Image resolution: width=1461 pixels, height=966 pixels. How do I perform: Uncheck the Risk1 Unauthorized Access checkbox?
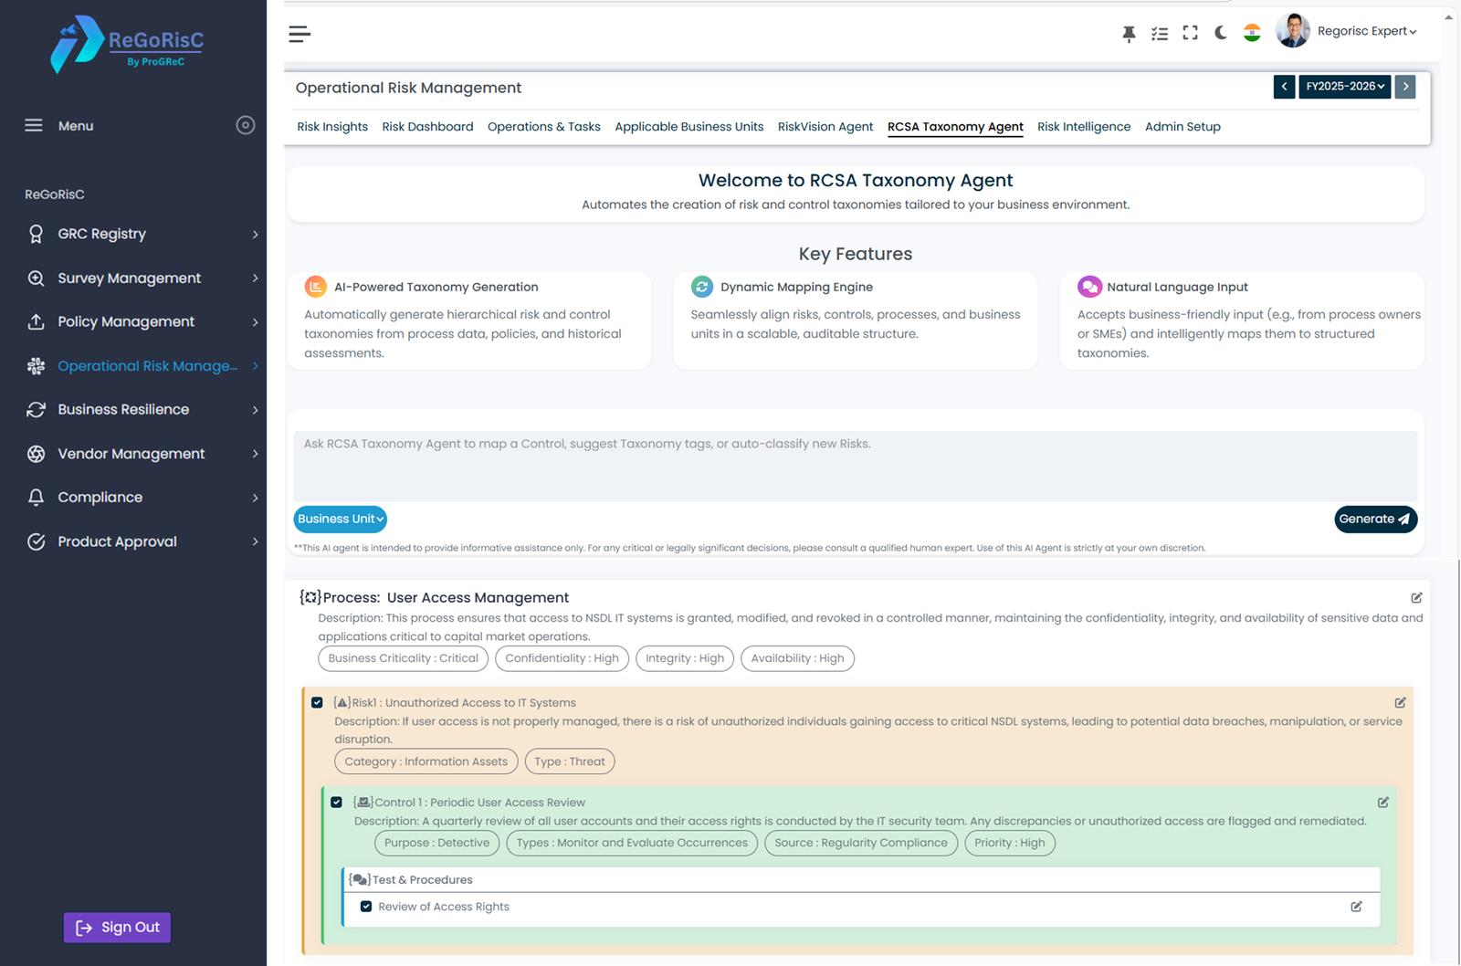click(x=317, y=703)
